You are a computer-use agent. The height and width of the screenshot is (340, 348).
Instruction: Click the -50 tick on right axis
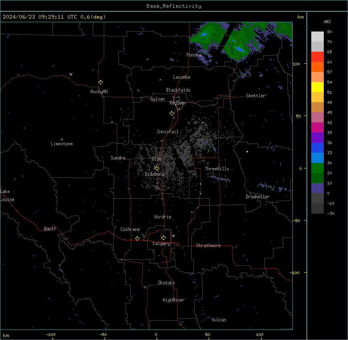tap(296, 220)
